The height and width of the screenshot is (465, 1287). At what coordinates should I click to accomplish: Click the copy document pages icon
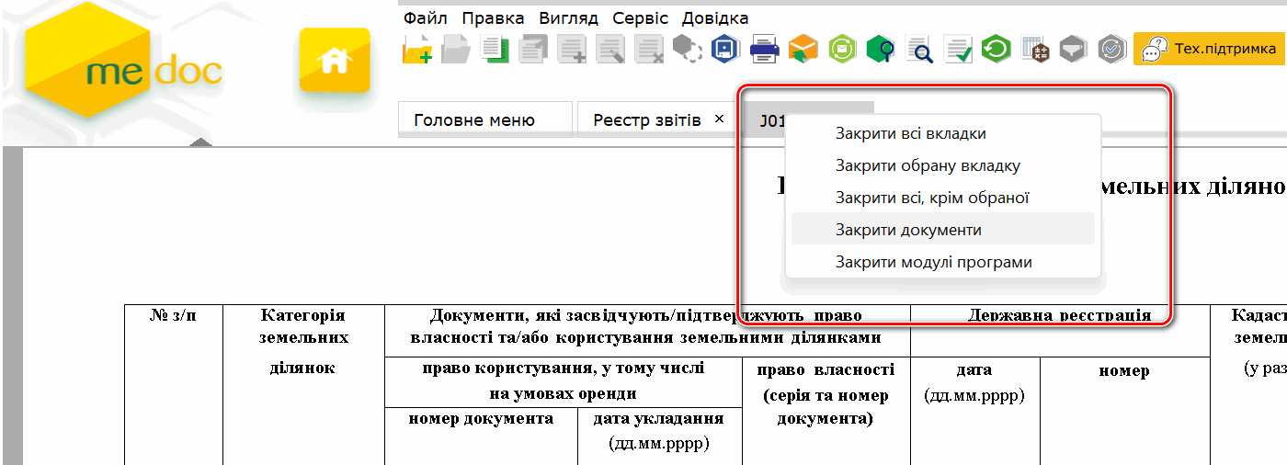pos(495,49)
